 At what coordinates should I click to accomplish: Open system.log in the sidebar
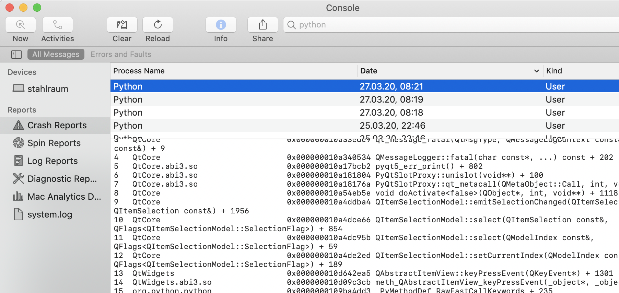tap(55, 214)
